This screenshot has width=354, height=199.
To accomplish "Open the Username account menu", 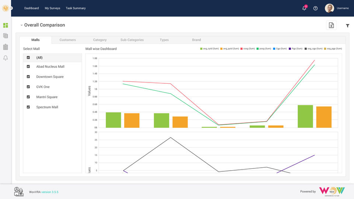I will pyautogui.click(x=343, y=8).
